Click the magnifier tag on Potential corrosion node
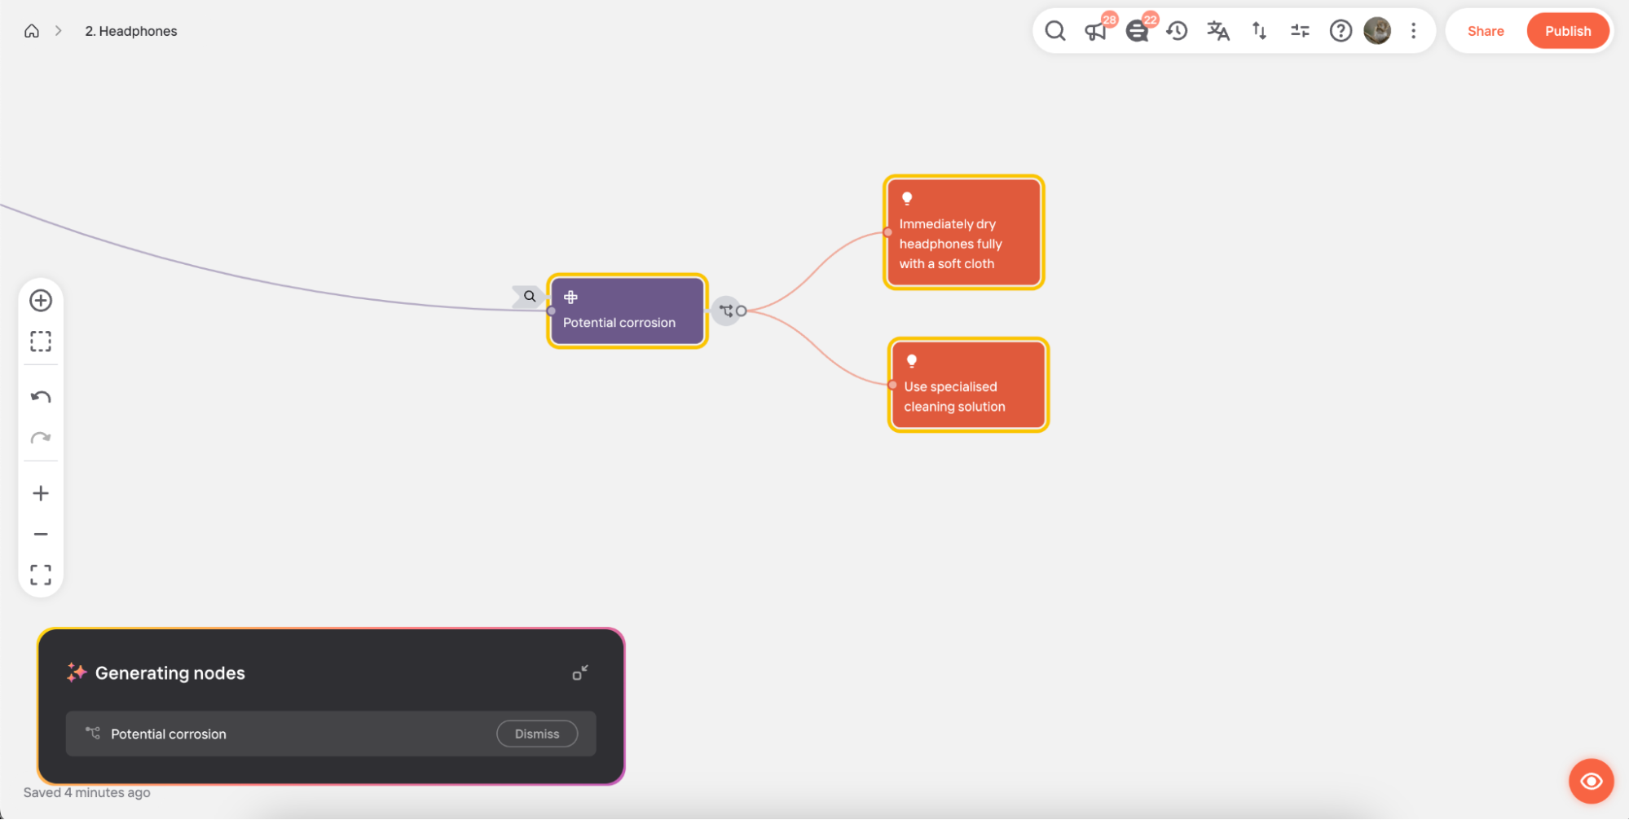1629x820 pixels. (x=529, y=297)
